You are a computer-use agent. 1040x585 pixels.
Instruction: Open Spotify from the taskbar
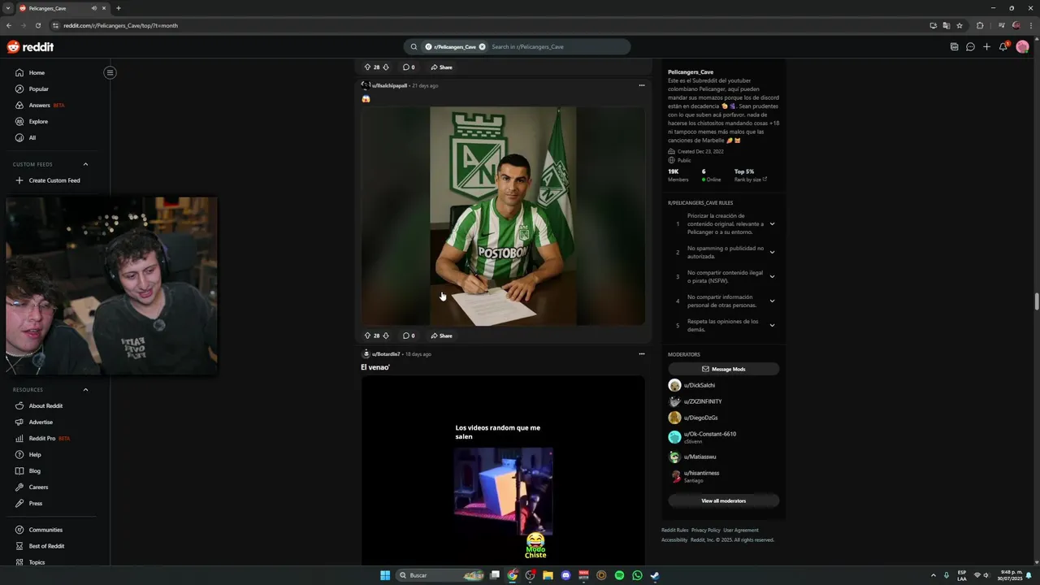619,575
